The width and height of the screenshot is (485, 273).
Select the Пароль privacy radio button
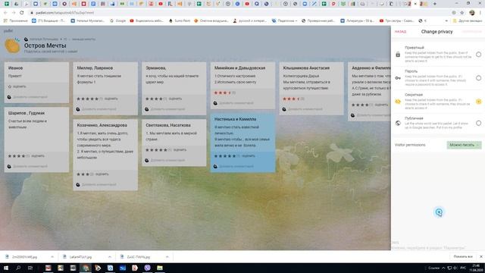(478, 78)
